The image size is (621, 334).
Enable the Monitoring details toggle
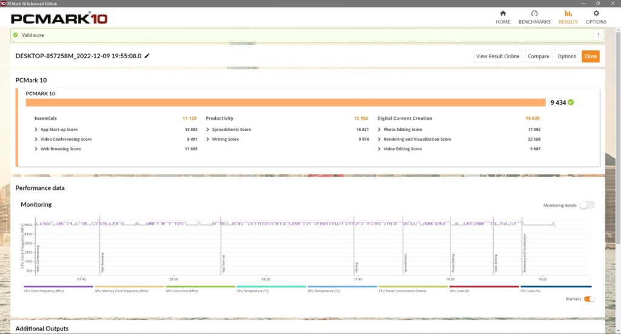coord(586,205)
